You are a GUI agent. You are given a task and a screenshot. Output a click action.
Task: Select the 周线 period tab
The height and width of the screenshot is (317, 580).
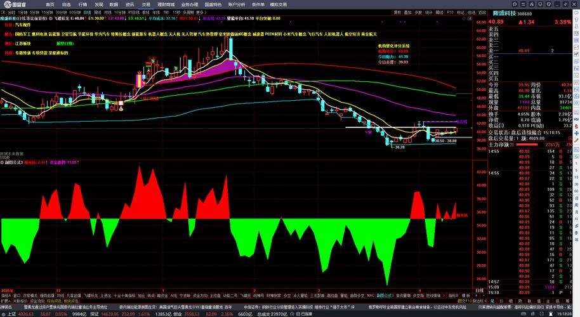[x=96, y=12]
